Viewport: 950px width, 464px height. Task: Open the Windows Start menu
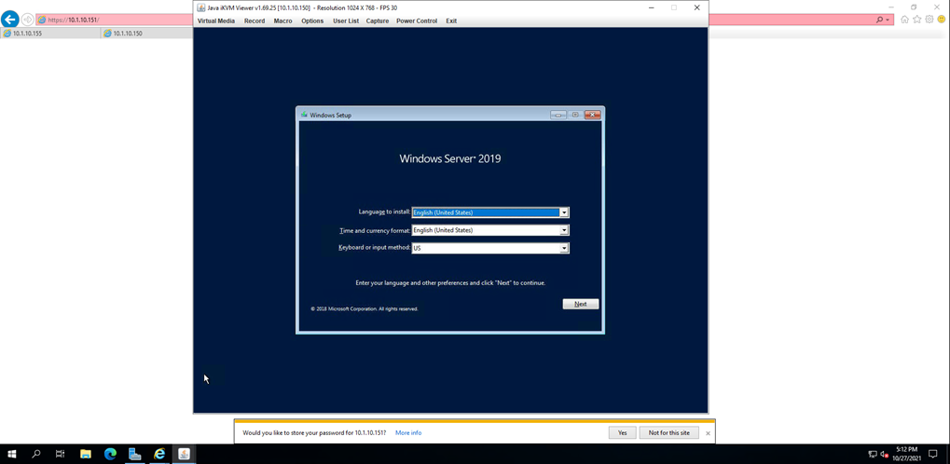tap(12, 454)
